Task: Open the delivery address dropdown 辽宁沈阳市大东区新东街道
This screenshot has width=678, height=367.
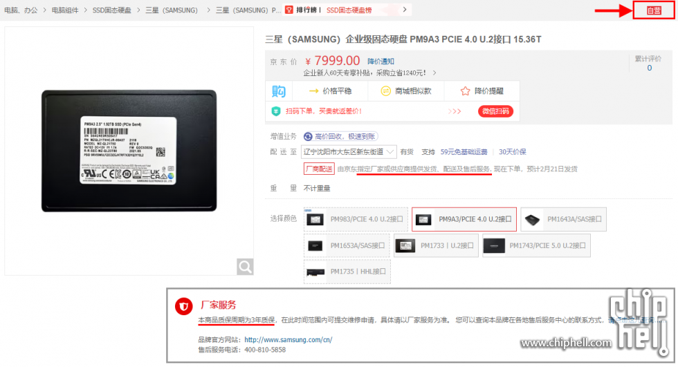Action: click(x=349, y=152)
